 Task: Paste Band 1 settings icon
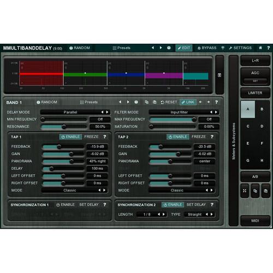click(x=155, y=102)
